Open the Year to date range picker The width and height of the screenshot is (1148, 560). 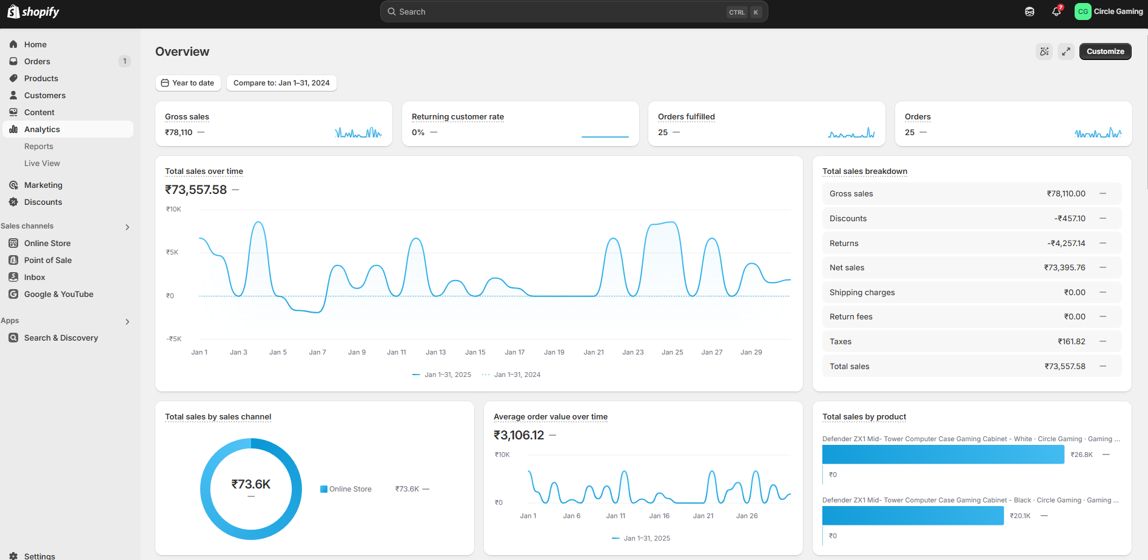[188, 83]
